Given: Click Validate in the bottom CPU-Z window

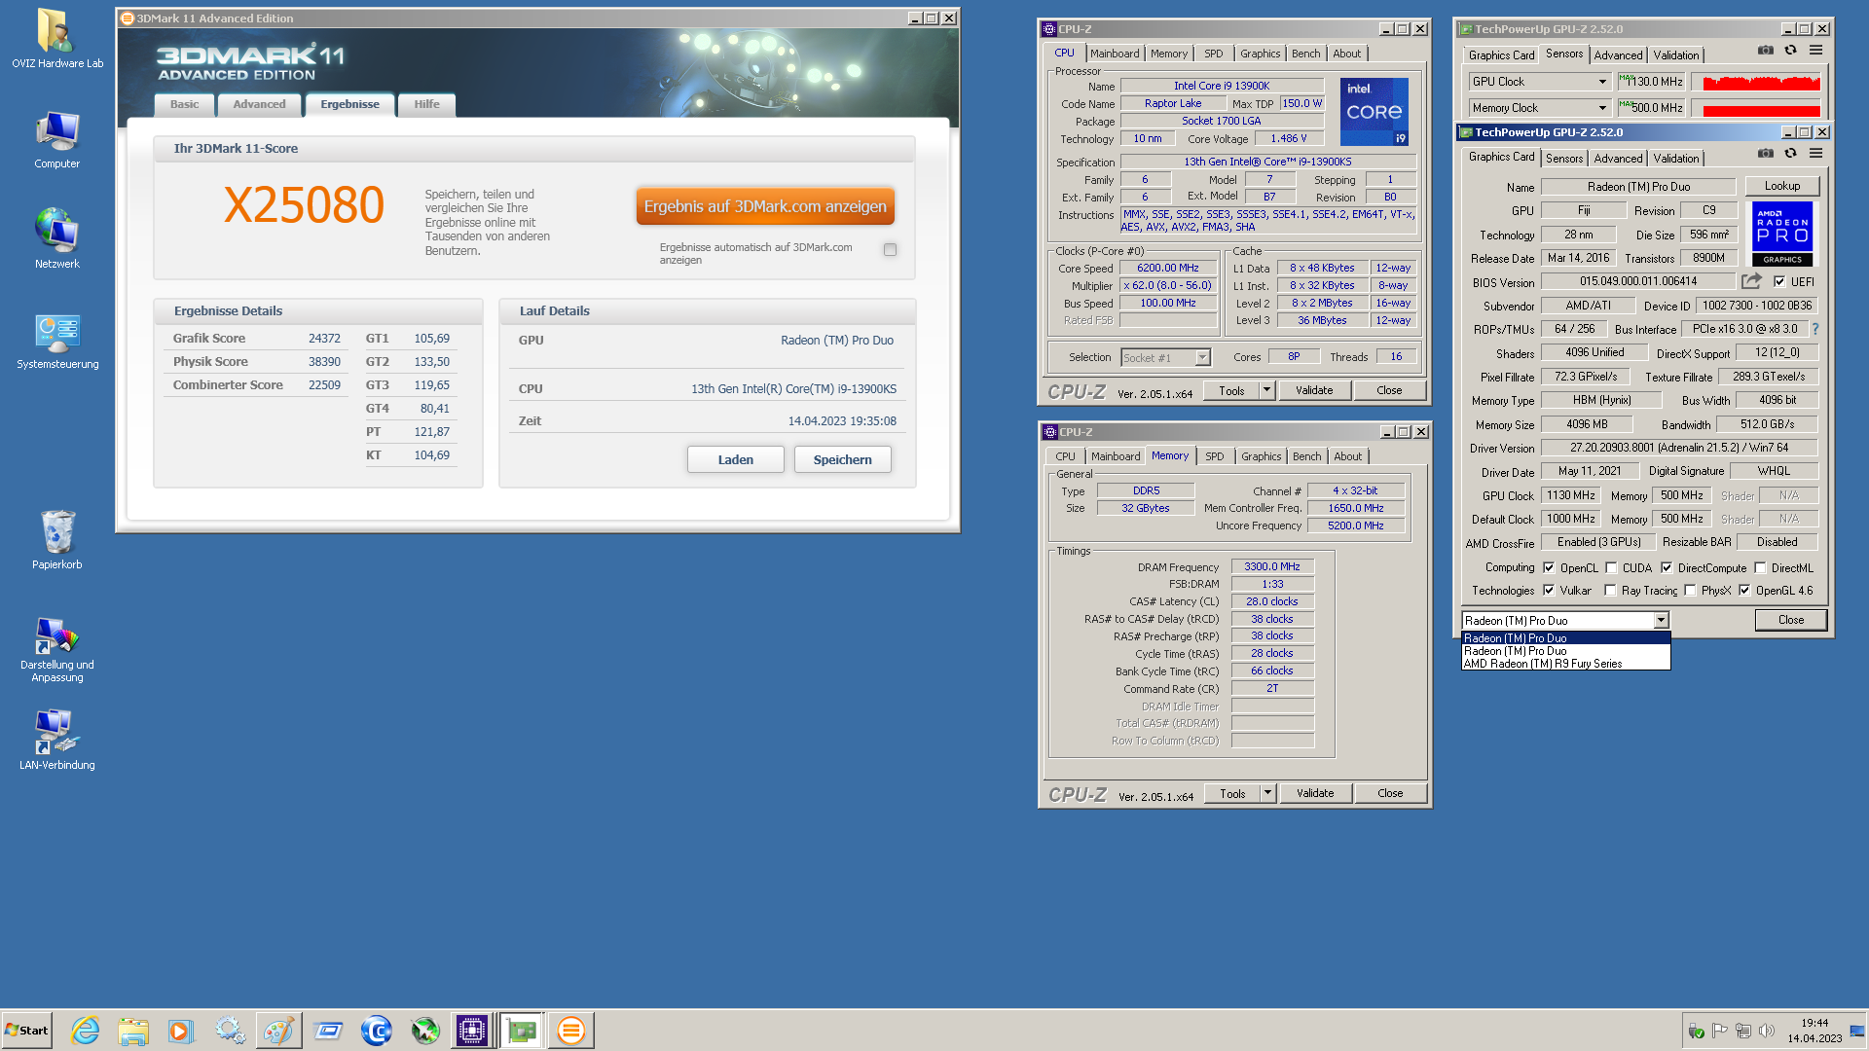Looking at the screenshot, I should [x=1315, y=793].
